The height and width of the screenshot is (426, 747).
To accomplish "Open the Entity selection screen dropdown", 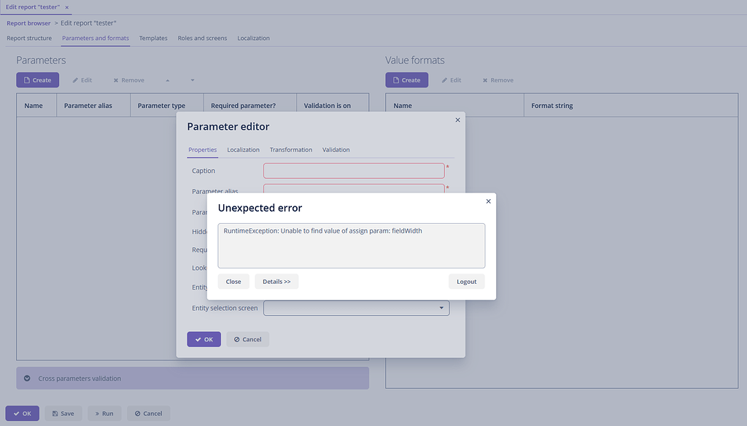I will (441, 308).
